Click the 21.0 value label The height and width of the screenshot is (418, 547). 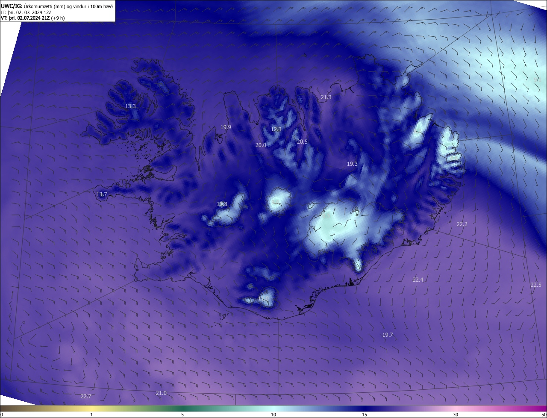[x=161, y=393]
